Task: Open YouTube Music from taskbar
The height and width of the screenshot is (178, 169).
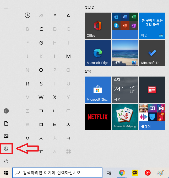Action: [148, 173]
